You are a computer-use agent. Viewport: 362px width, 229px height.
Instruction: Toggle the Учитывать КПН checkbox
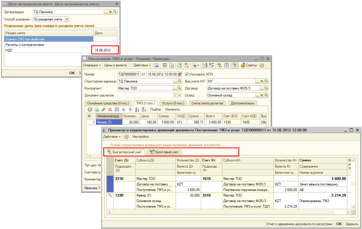(x=187, y=74)
